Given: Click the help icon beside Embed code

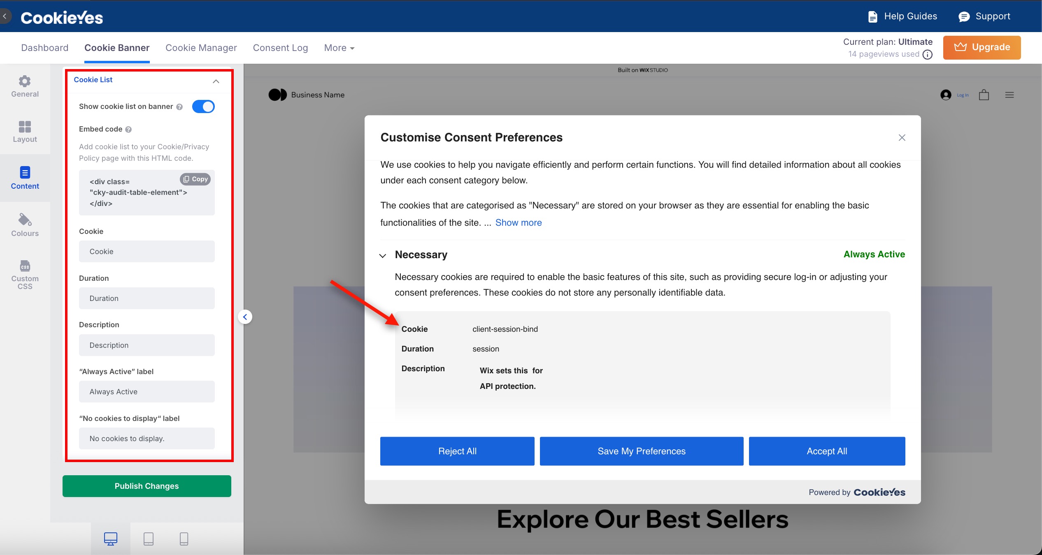Looking at the screenshot, I should pos(128,129).
